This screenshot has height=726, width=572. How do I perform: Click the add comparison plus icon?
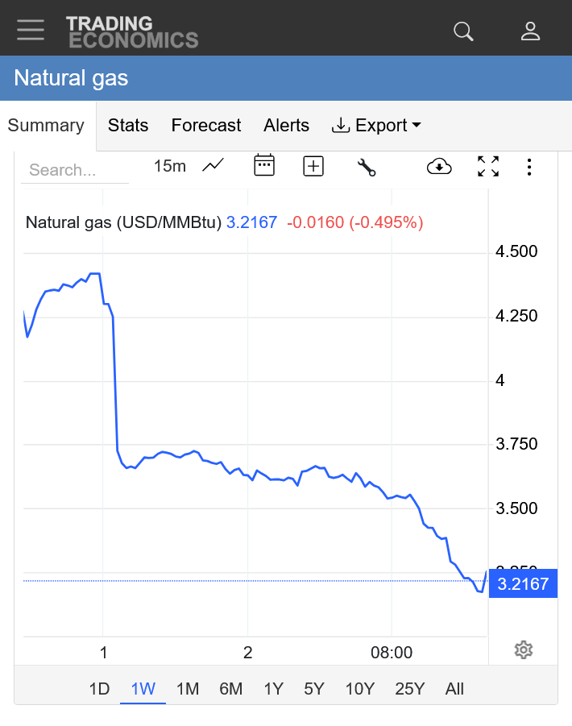click(x=313, y=166)
